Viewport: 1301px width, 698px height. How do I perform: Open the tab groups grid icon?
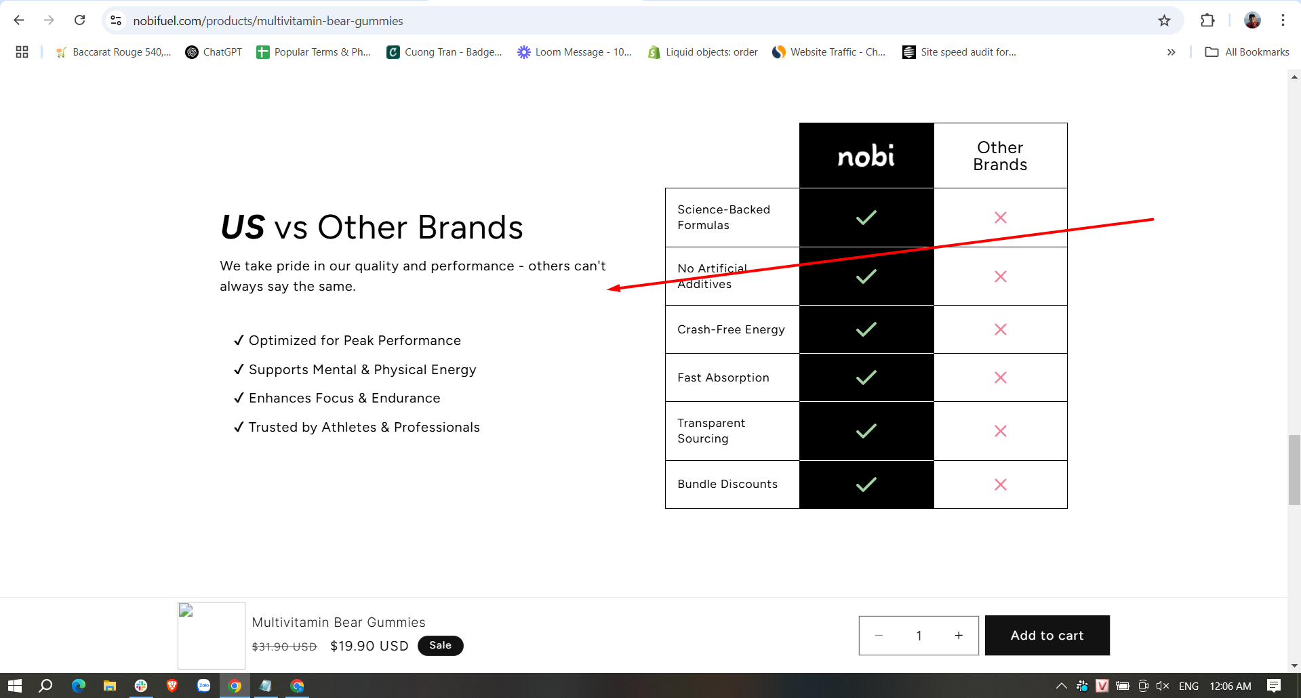22,52
